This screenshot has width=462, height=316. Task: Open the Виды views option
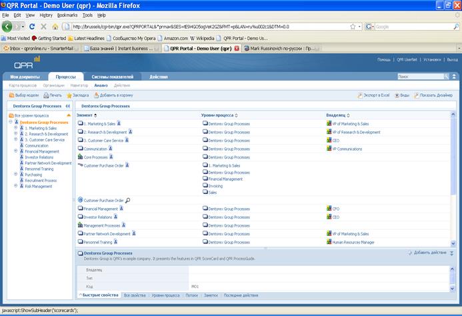click(x=402, y=95)
